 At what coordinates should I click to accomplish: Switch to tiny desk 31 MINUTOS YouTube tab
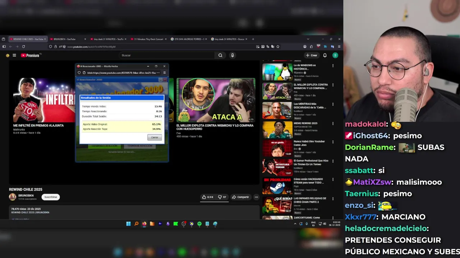[108, 39]
